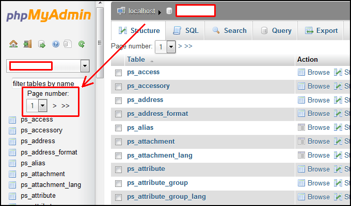Screen dimensions: 351x206
Task: Check the ps_attachment row checkbox
Action: pos(118,142)
